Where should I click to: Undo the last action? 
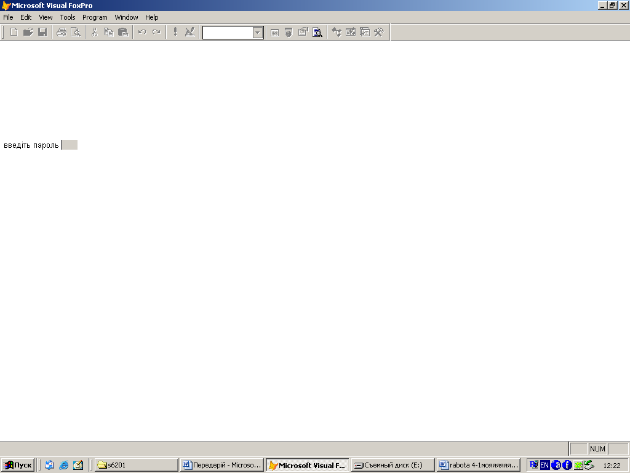tap(142, 32)
